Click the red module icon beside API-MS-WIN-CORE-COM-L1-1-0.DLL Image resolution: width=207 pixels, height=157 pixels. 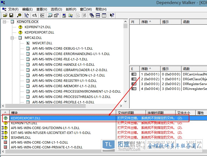click(x=5, y=142)
